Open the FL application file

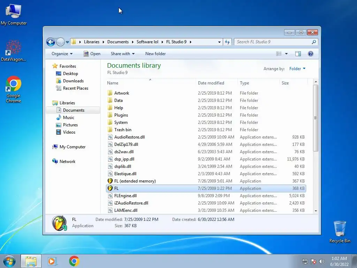tap(206, 188)
